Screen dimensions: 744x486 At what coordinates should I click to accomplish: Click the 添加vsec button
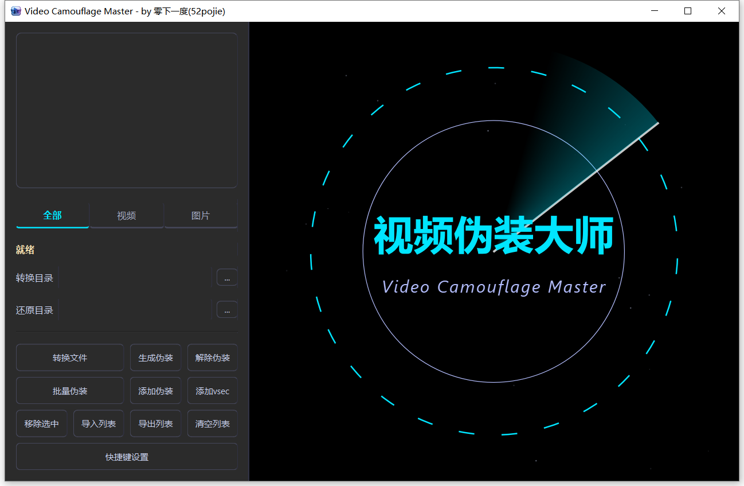[x=212, y=391]
